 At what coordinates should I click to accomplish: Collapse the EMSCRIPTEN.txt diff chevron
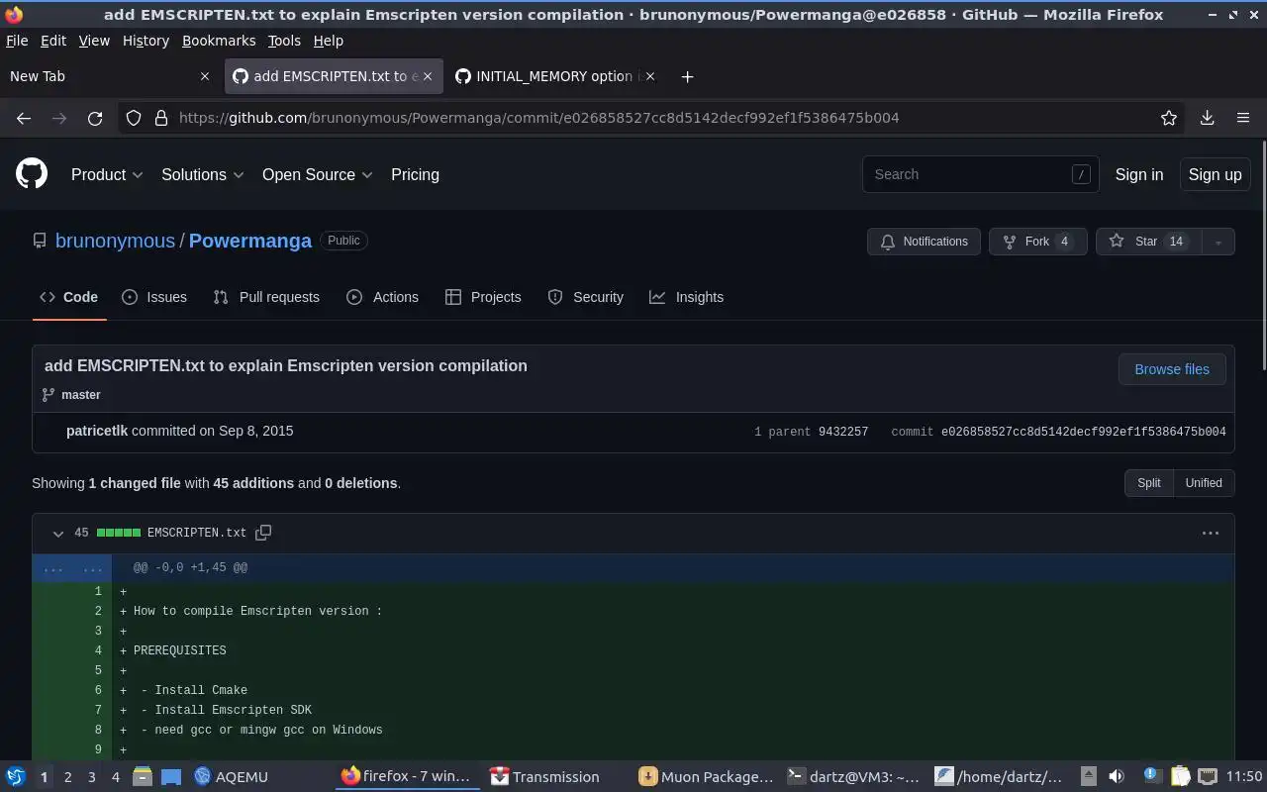coord(57,533)
